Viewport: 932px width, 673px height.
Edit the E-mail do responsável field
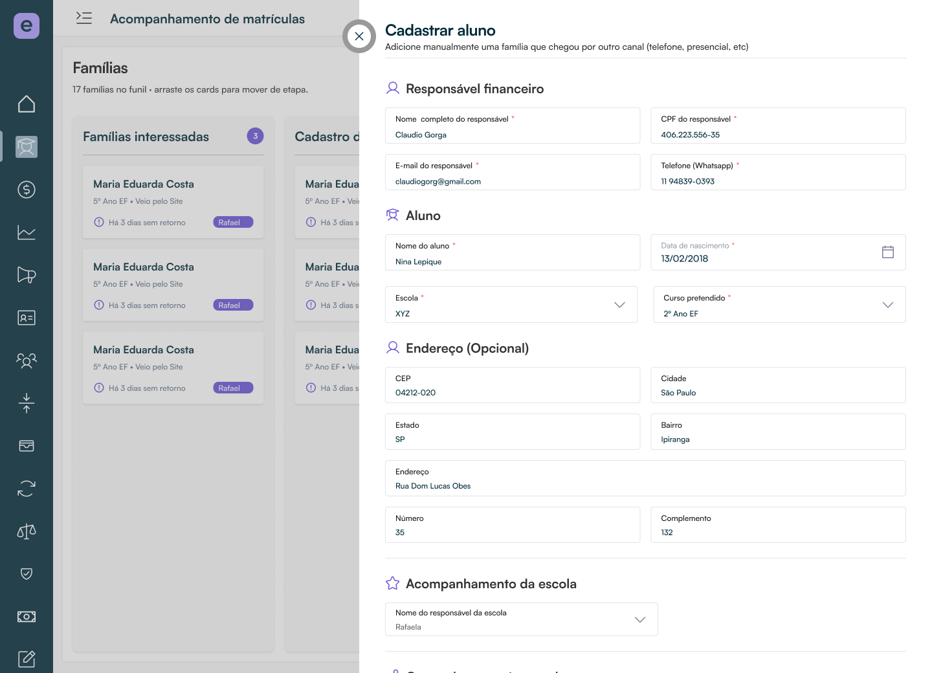[513, 172]
